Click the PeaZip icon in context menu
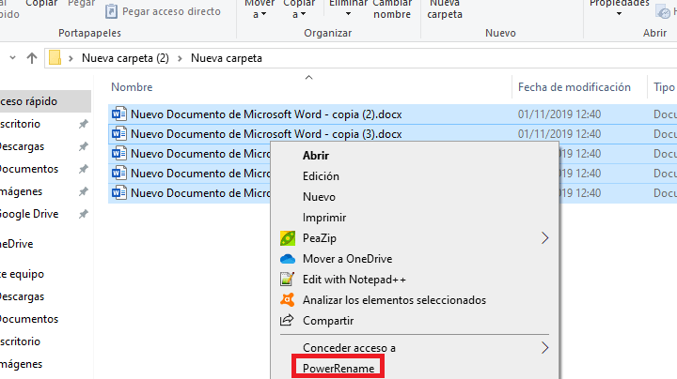 point(288,238)
